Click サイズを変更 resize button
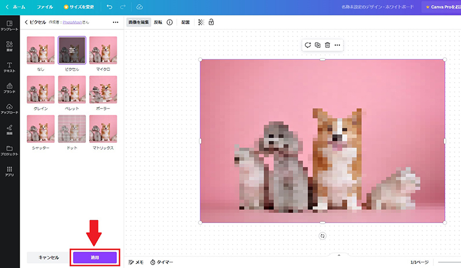 click(79, 7)
